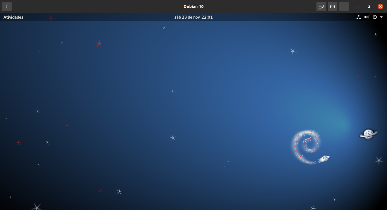Click the large red star near the top left

point(99,43)
